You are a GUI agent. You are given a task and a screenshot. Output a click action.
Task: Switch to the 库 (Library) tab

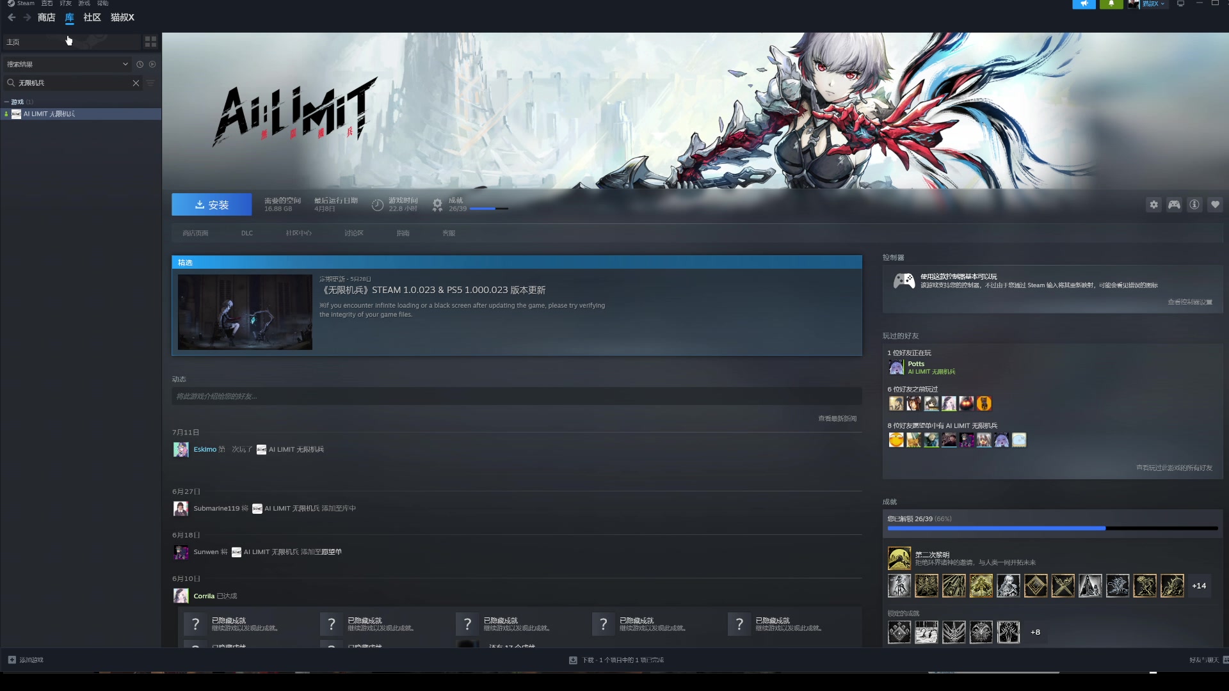(x=69, y=17)
